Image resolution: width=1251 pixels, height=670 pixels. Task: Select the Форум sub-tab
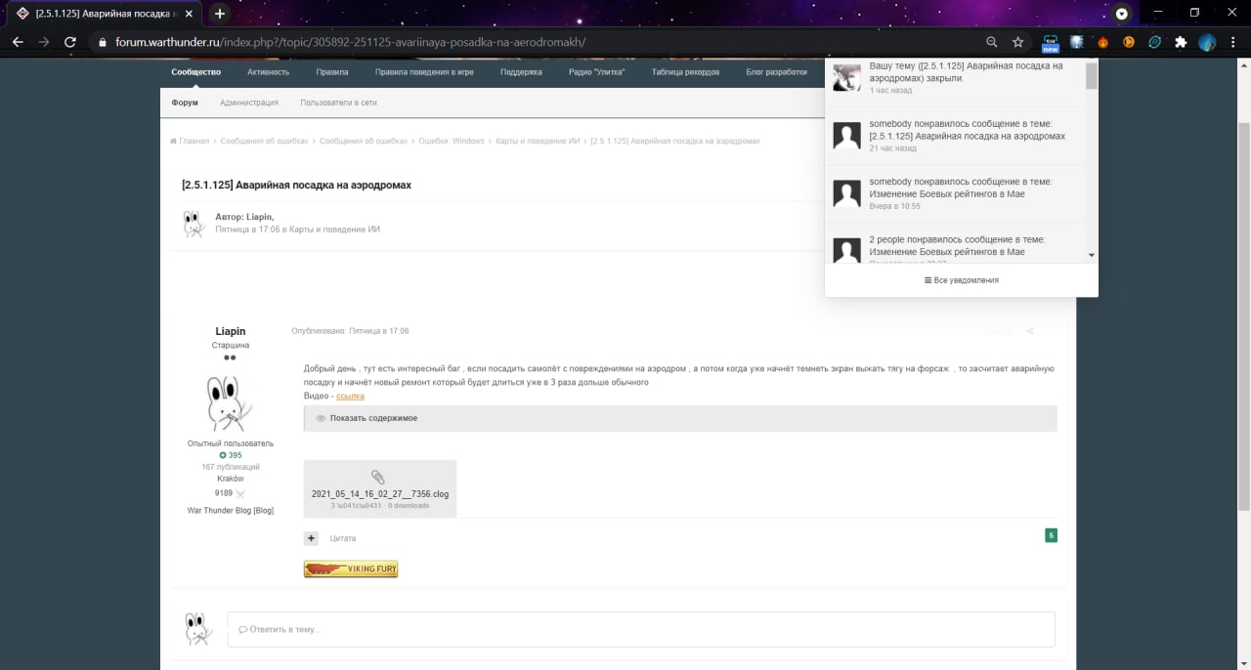[185, 103]
